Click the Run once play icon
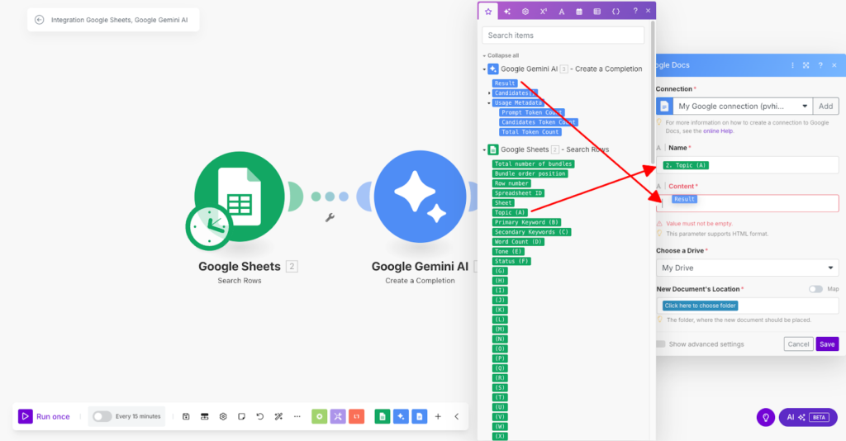Viewport: 846px width, 441px height. [x=26, y=416]
